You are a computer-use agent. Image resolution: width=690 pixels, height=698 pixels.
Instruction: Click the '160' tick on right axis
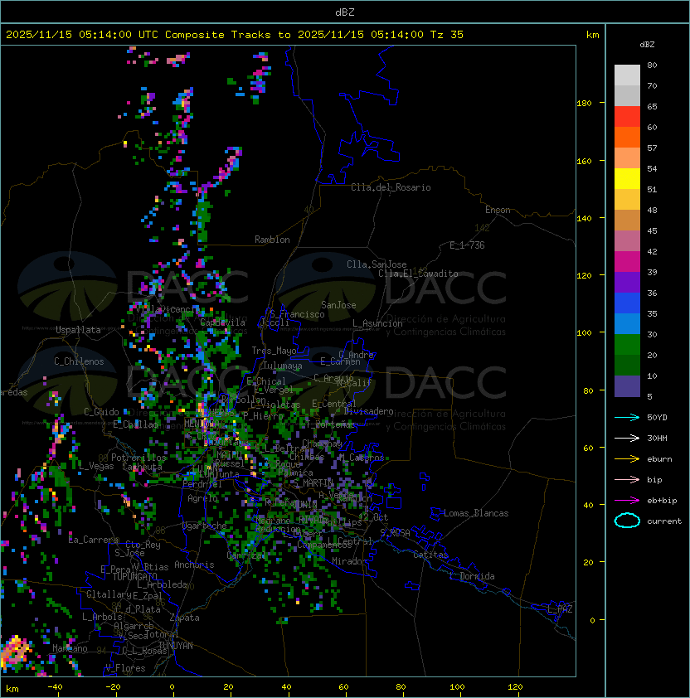pos(584,161)
